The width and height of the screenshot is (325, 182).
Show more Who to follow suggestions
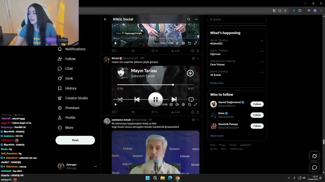coord(217,136)
